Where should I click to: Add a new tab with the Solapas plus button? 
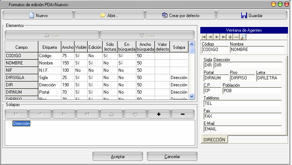(x=159, y=114)
